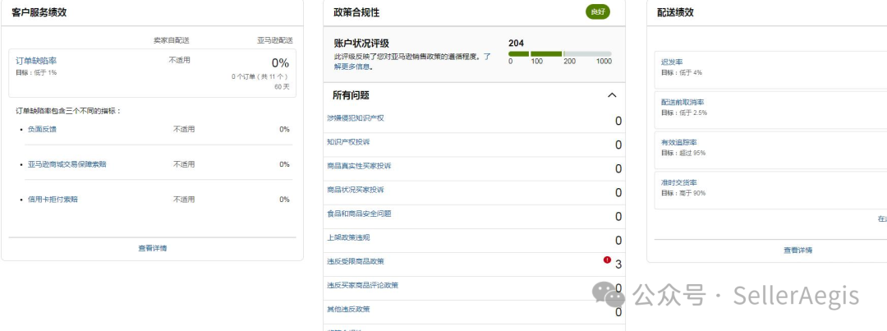Click 不适用 in the 负面反馈 row

point(184,129)
